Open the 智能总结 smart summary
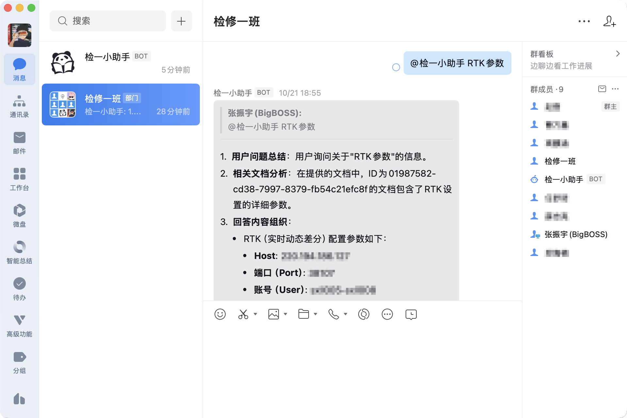The height and width of the screenshot is (418, 627). tap(19, 251)
